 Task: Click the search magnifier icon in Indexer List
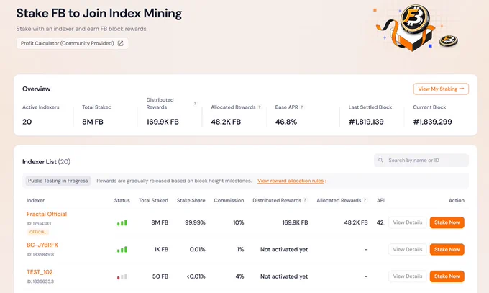tap(380, 161)
